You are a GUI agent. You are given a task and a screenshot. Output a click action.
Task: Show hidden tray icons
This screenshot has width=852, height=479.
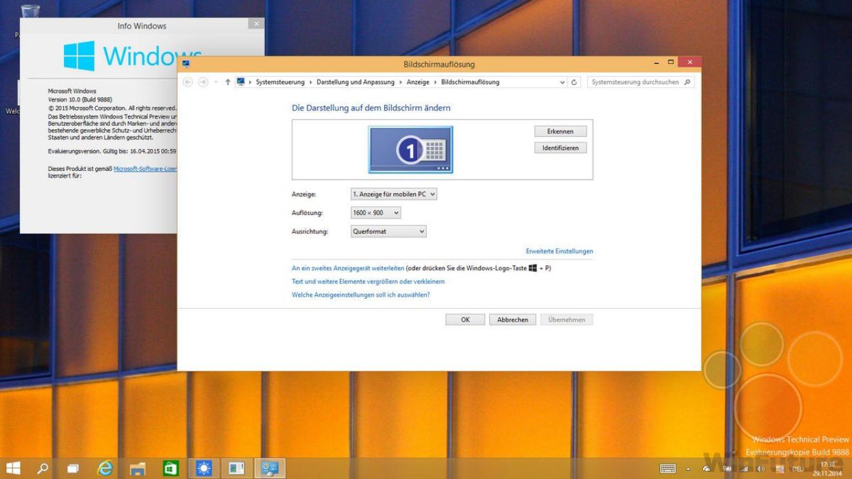tap(688, 469)
